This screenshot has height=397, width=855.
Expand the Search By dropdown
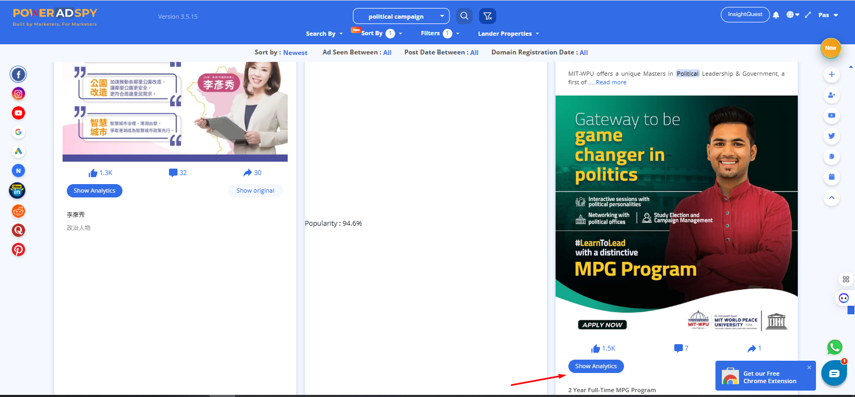pos(324,34)
